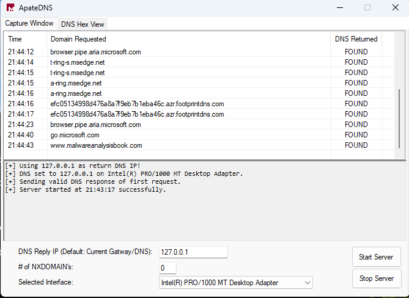Click the '# of NXDOMAIN's:' label
The width and height of the screenshot is (409, 298).
pos(46,267)
